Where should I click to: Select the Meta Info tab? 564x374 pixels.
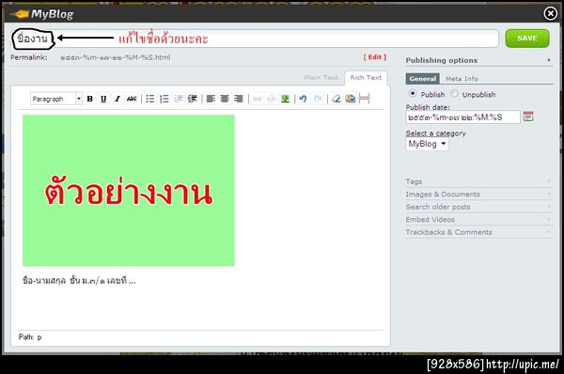pos(462,78)
